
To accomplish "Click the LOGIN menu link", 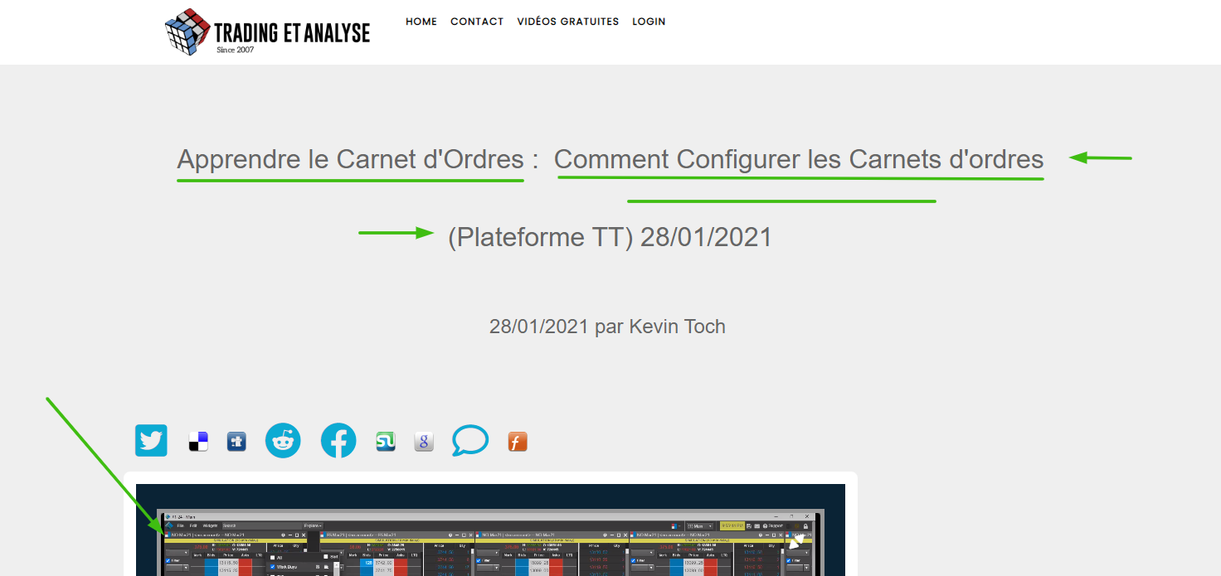I will [649, 22].
